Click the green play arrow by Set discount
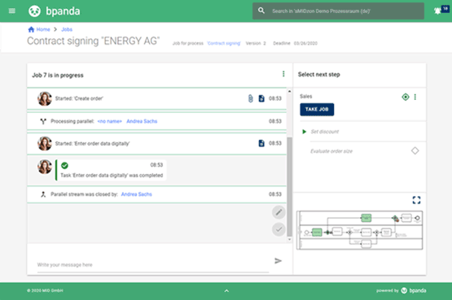The height and width of the screenshot is (300, 452). 304,132
